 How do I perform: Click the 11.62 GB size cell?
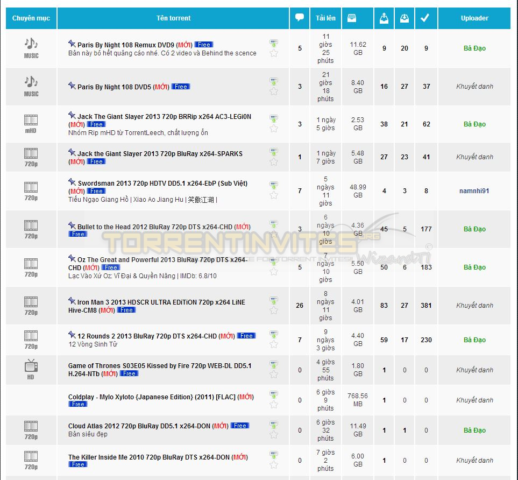(358, 48)
